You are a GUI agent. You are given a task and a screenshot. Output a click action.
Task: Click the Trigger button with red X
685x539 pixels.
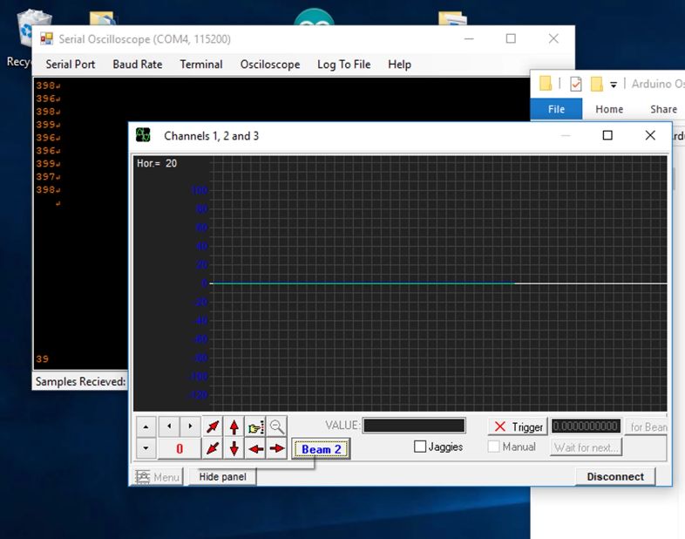[518, 426]
